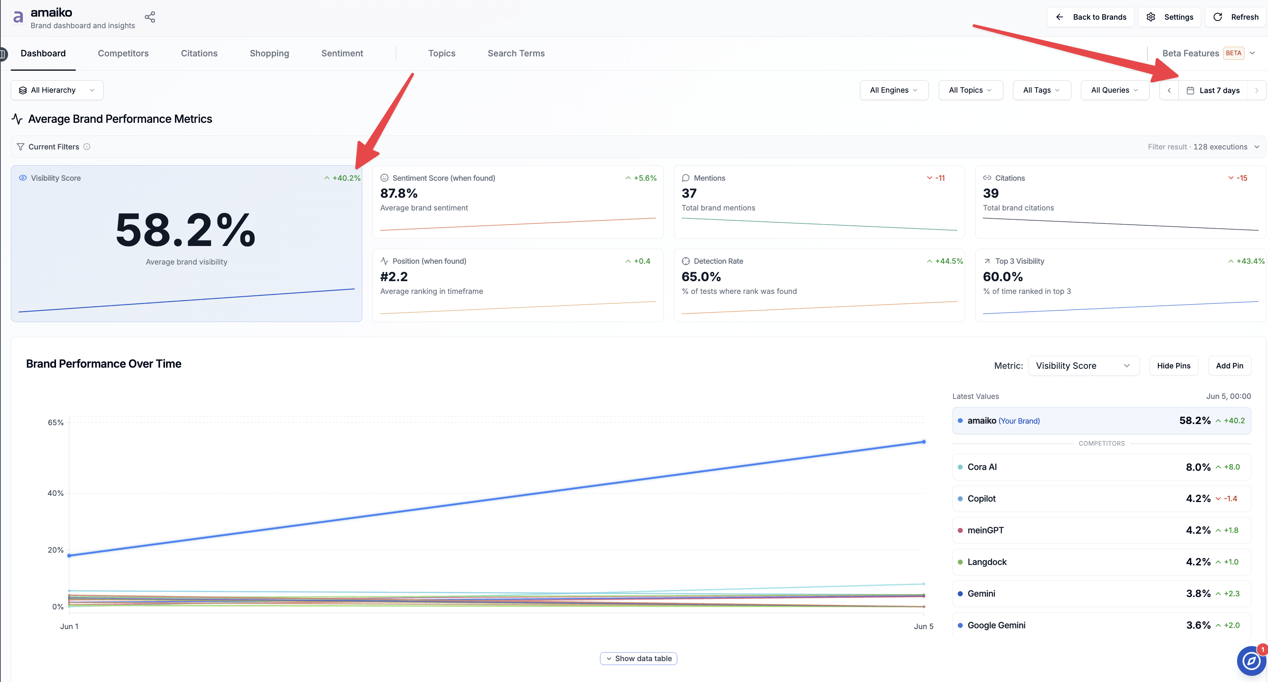The image size is (1268, 682).
Task: Select the Mentions card value 37
Action: 688,193
